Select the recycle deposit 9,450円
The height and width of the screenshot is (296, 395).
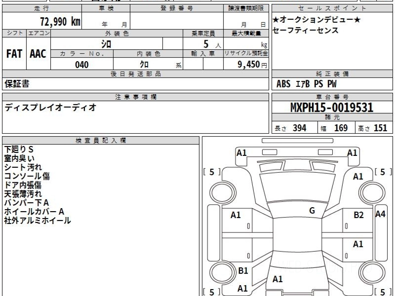252,64
